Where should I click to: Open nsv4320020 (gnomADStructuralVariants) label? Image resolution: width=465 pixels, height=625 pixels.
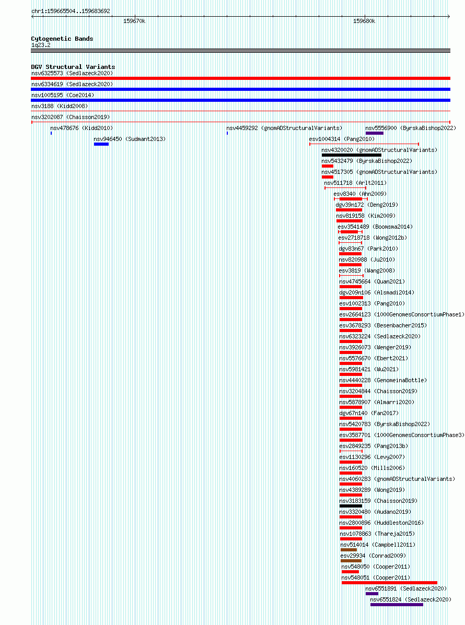pyautogui.click(x=380, y=150)
